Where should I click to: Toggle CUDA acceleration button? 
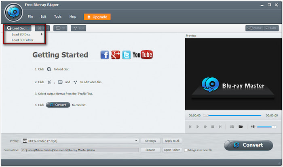pos(254,28)
